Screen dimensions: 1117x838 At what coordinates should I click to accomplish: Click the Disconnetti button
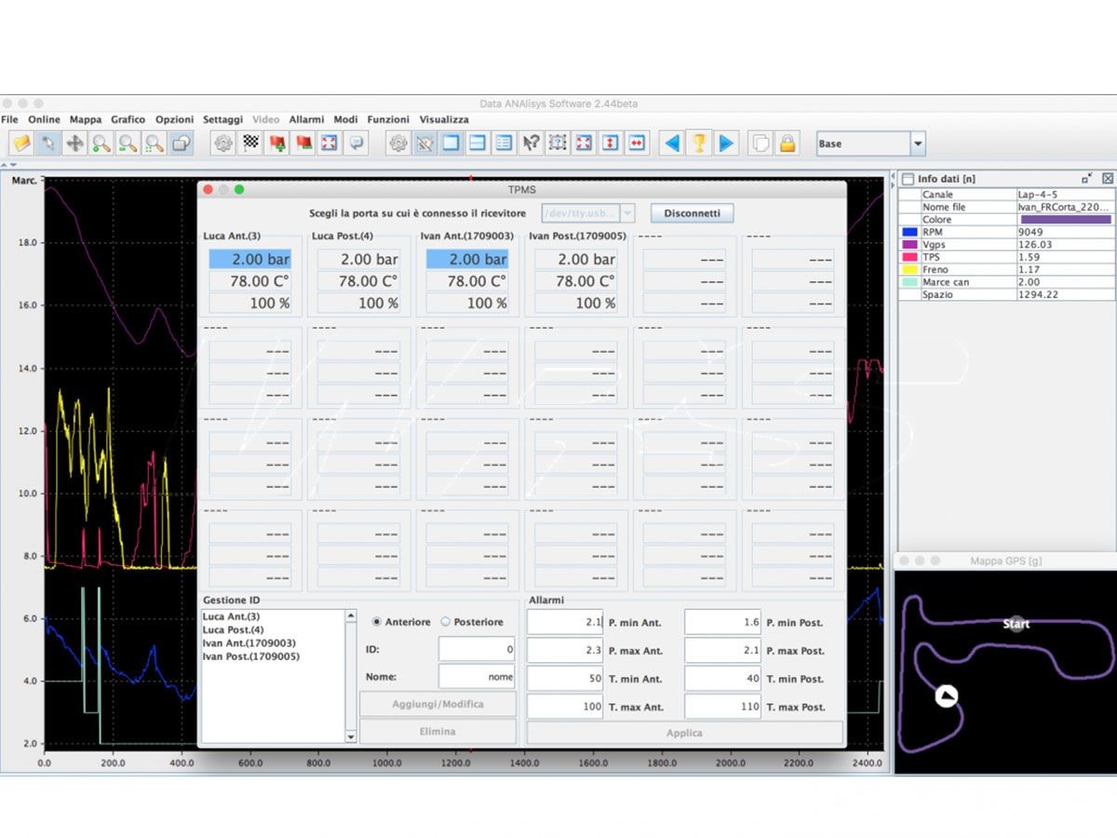(692, 213)
